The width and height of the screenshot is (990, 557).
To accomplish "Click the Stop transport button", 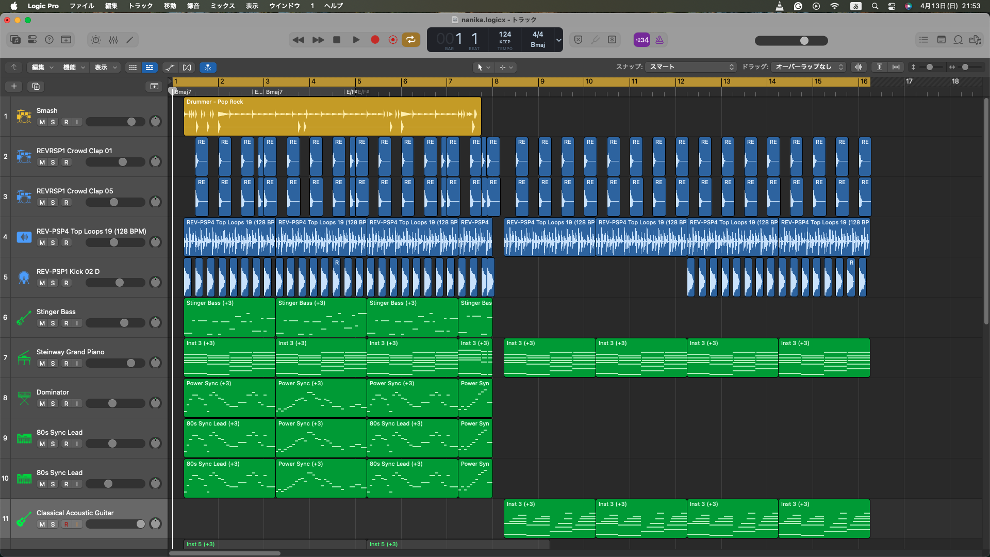I will pos(337,40).
